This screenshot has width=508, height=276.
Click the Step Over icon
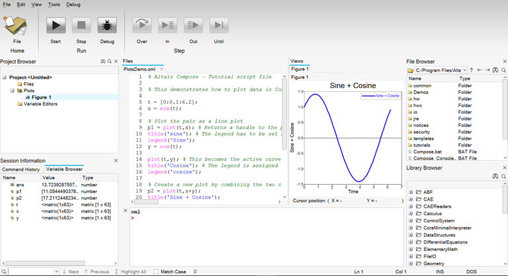[x=142, y=26]
